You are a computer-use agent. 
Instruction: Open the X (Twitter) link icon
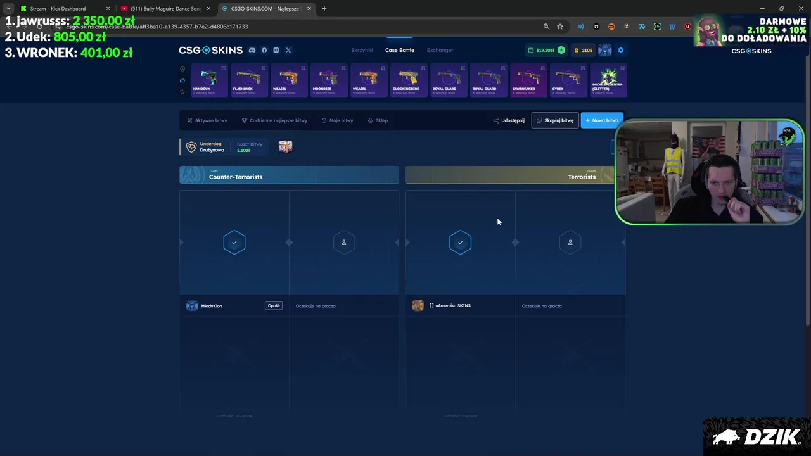288,50
